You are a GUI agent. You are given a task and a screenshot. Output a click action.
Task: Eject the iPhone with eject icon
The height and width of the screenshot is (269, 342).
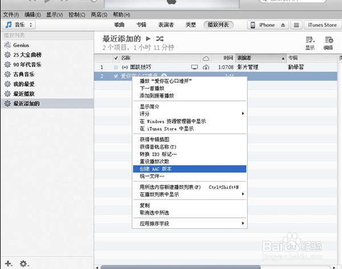283,25
